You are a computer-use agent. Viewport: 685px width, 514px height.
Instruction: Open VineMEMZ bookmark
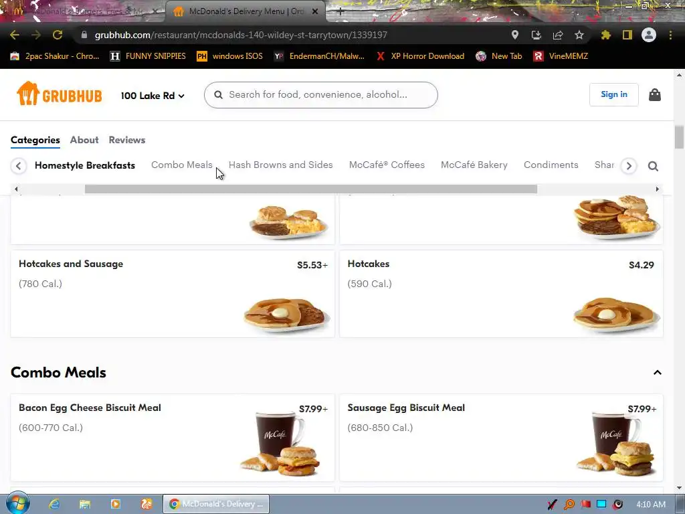point(561,56)
